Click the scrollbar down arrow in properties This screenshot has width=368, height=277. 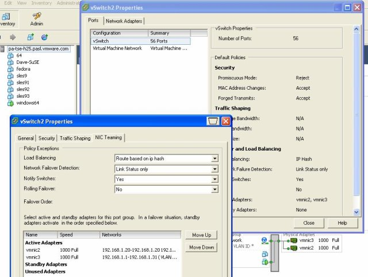click(356, 212)
